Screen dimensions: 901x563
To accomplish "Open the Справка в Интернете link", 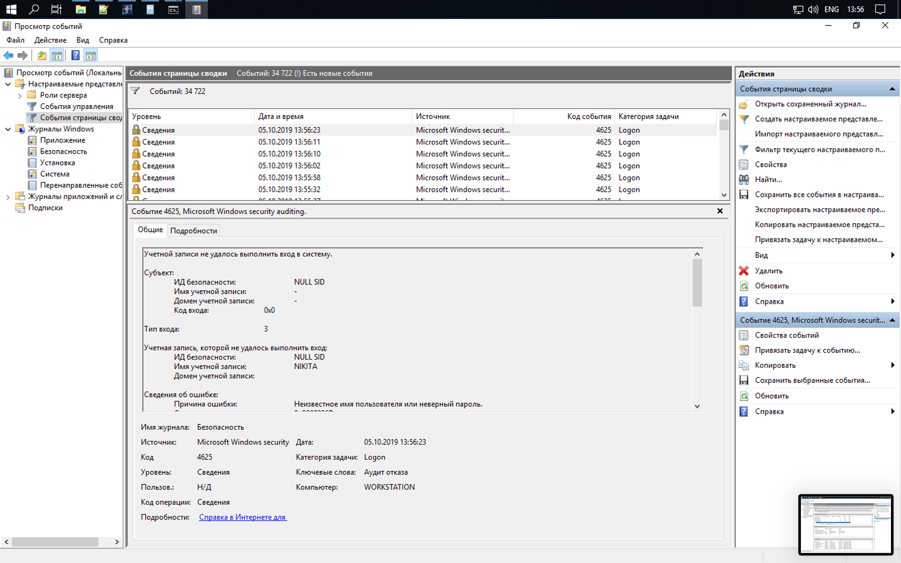I will 243,517.
